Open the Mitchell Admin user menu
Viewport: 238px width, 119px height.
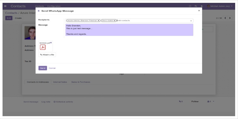220,6
